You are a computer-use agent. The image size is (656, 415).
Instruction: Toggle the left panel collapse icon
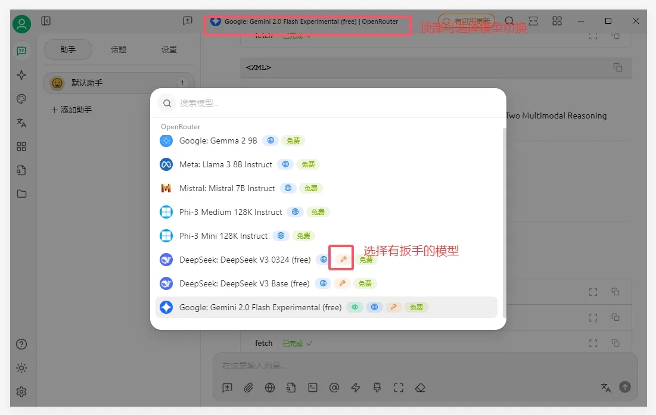coord(46,21)
